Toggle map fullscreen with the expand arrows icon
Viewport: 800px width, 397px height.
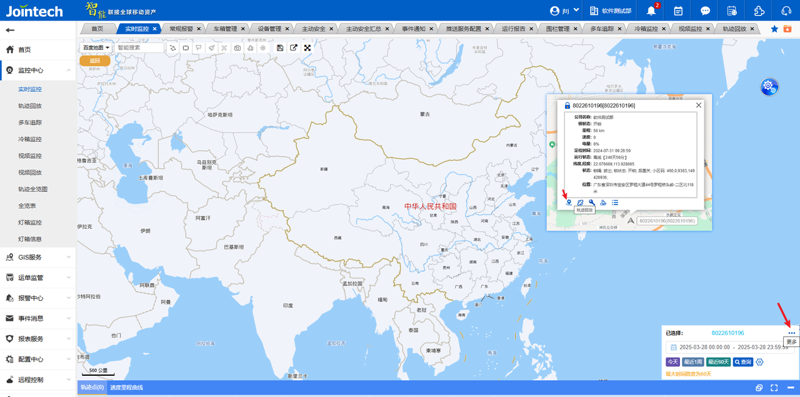pos(307,48)
